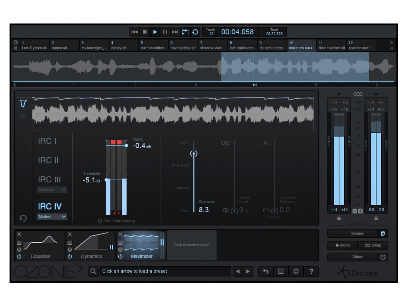The width and height of the screenshot is (408, 306).
Task: Open the IRC IV Modern style dropdown
Action: [52, 217]
